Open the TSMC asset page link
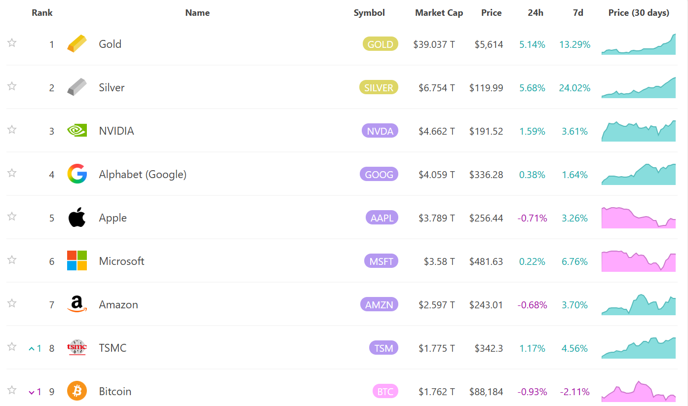 pyautogui.click(x=113, y=348)
